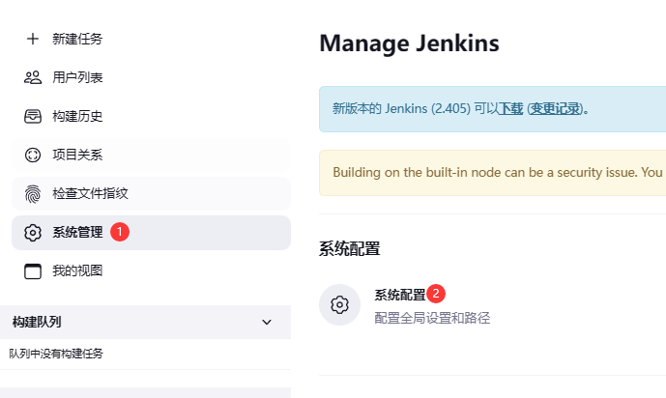This screenshot has height=398, width=666.
Task: Click the Manage Jenkins page heading
Action: (410, 43)
